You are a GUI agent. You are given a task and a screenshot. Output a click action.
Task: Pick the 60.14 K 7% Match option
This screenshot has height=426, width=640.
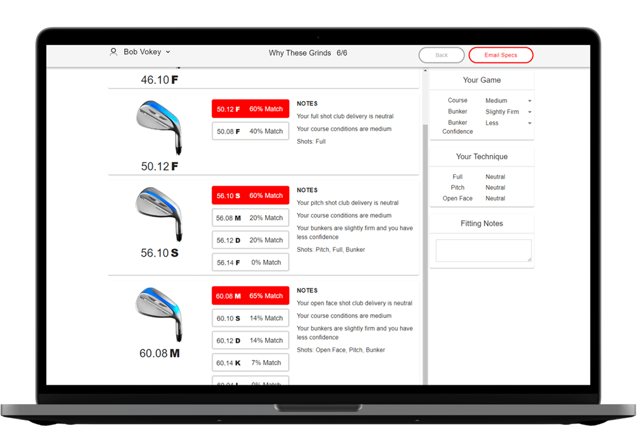click(x=251, y=363)
